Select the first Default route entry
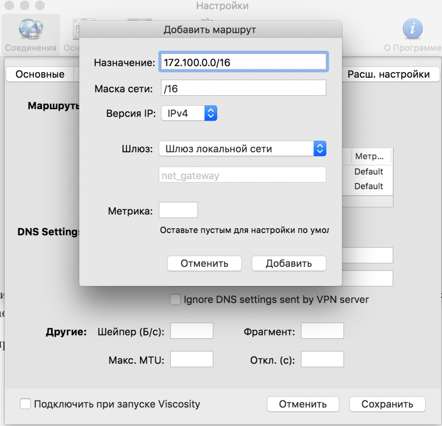 370,171
